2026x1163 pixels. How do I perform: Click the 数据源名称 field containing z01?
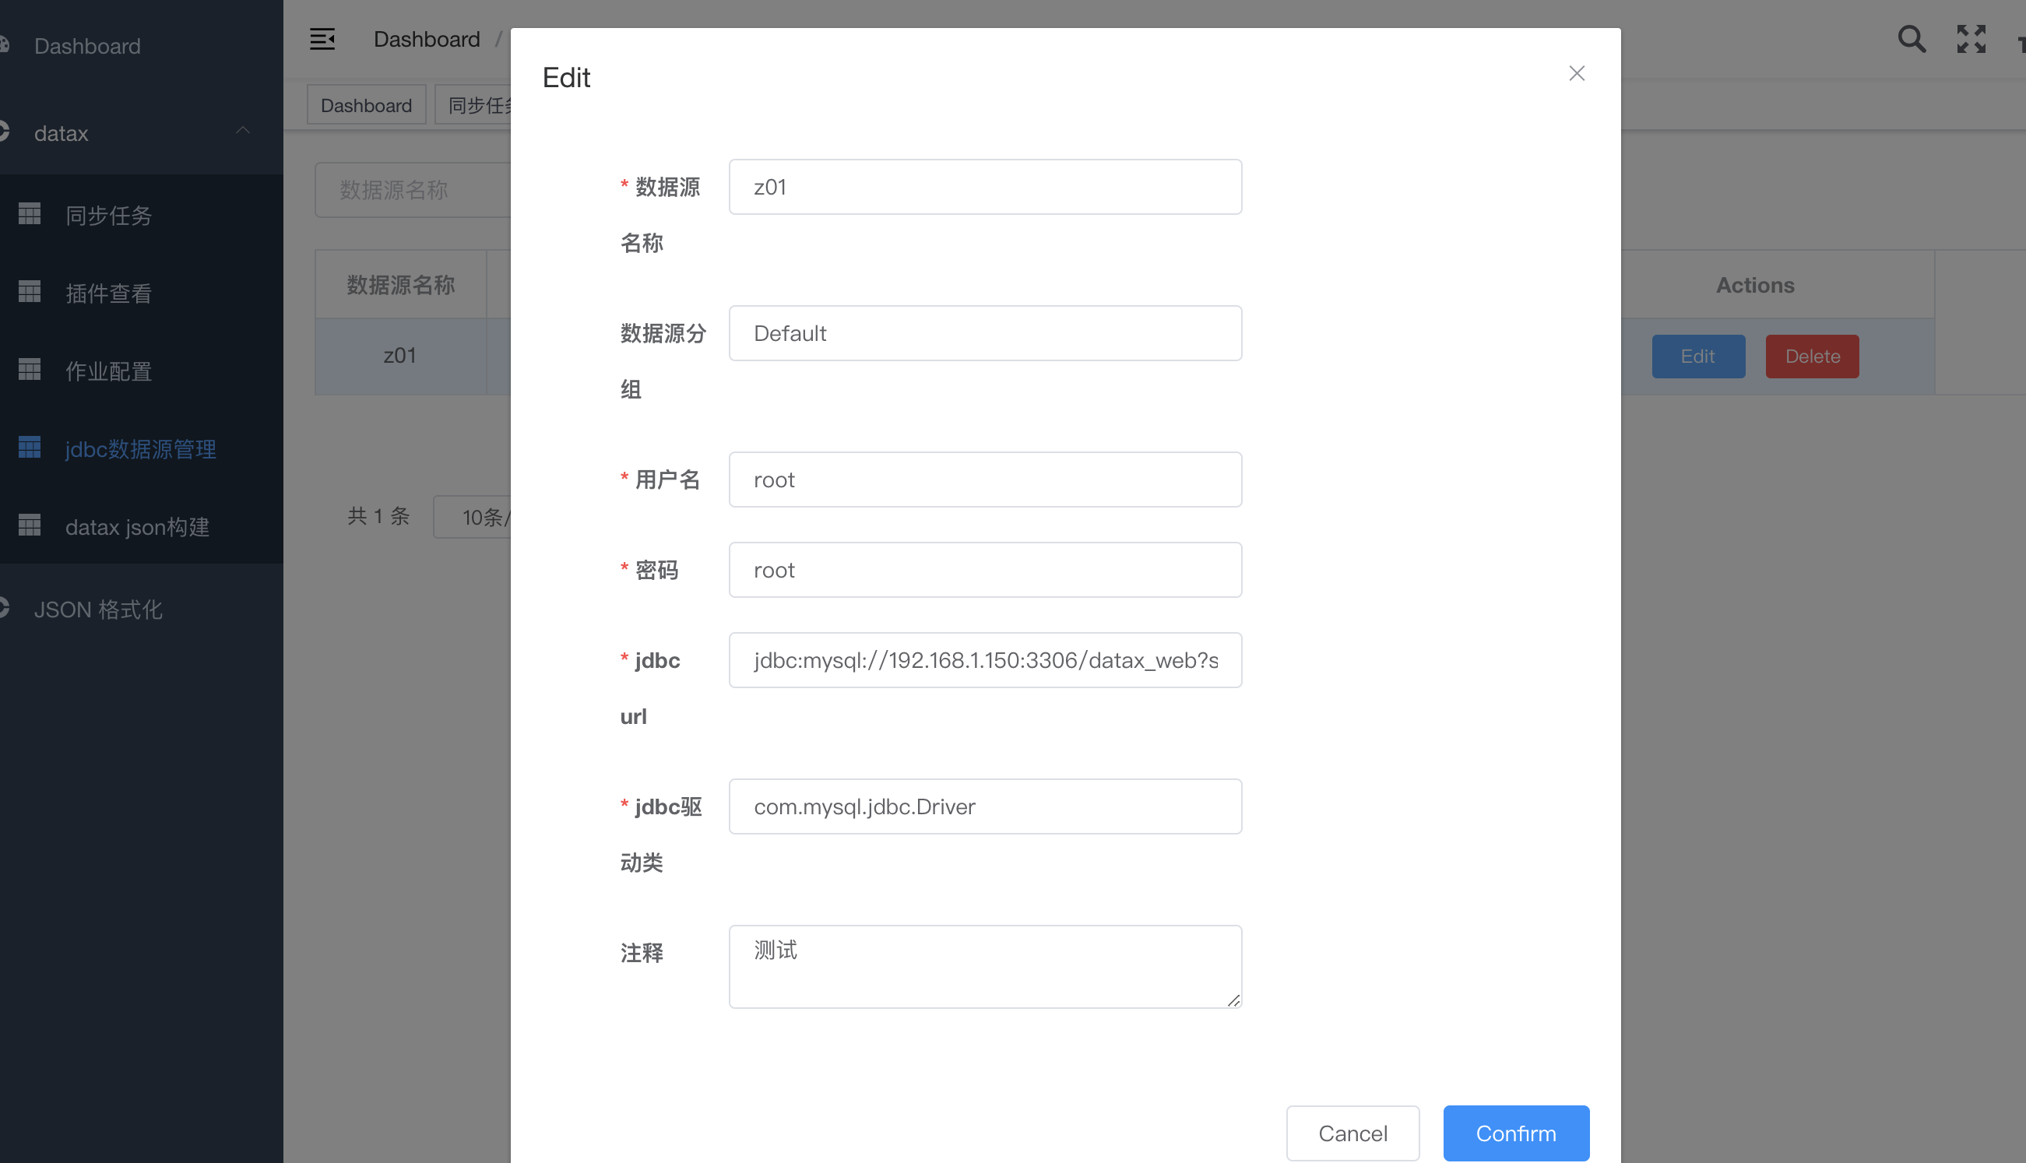click(984, 187)
